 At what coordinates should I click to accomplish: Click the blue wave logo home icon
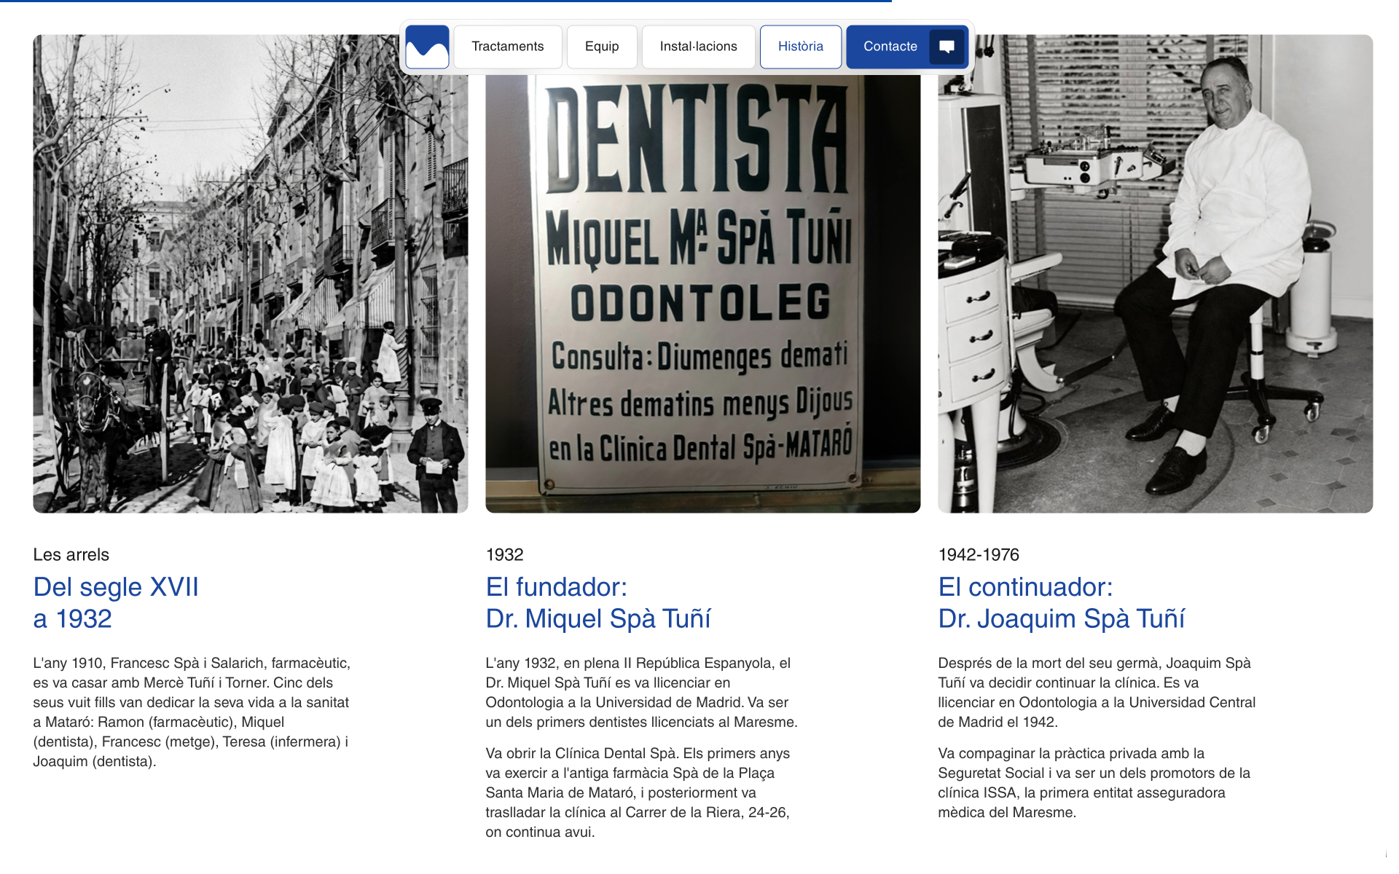(x=427, y=47)
